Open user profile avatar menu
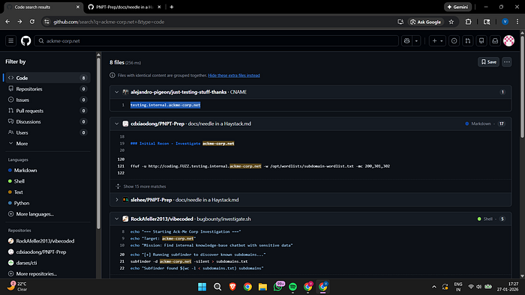The width and height of the screenshot is (525, 295). 509,40
